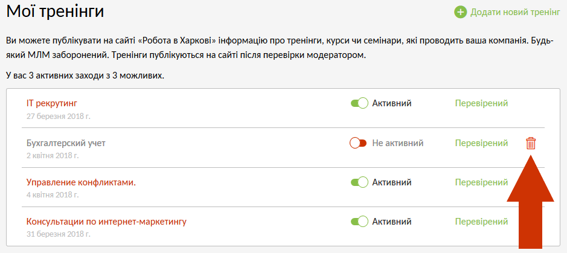This screenshot has width=567, height=253.
Task: Deactivate the Управление конфликтами toggle
Action: pyautogui.click(x=359, y=182)
